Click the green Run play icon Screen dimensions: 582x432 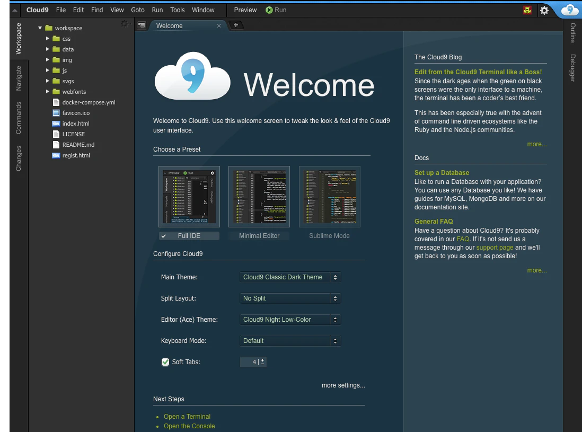click(269, 10)
